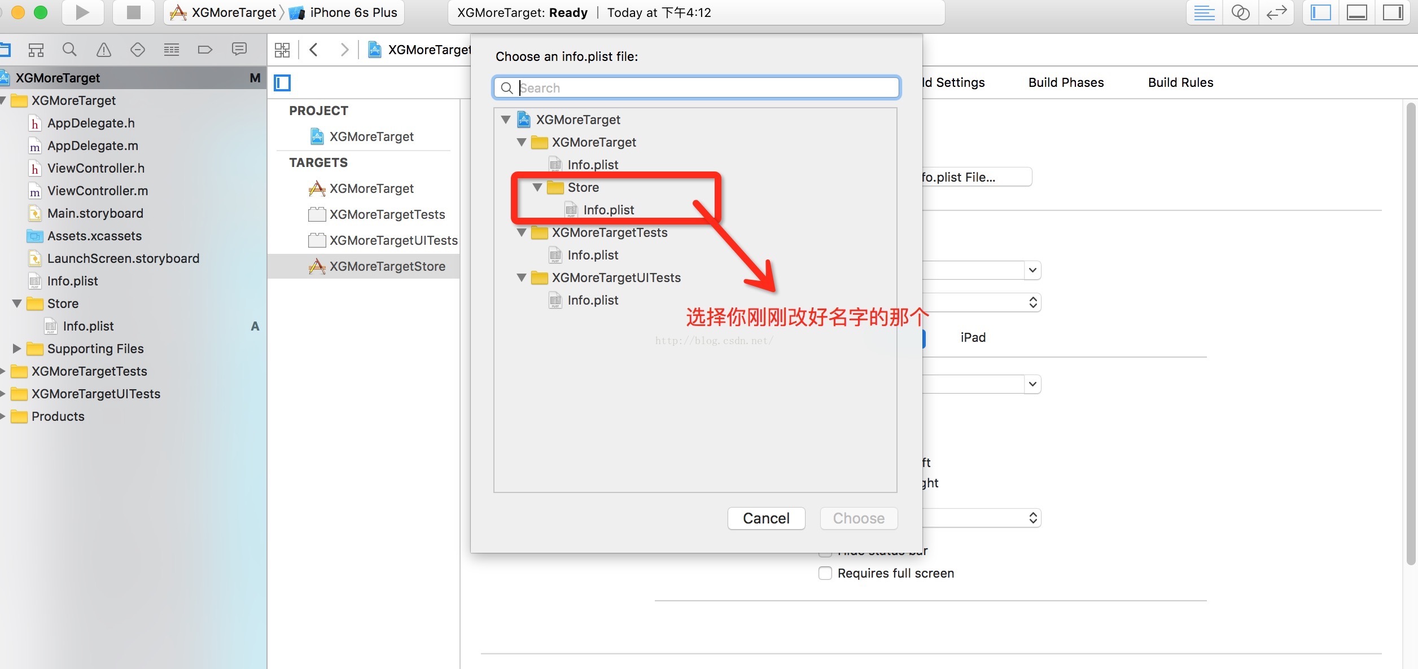The image size is (1418, 669).
Task: Click the Cancel button
Action: [x=766, y=518]
